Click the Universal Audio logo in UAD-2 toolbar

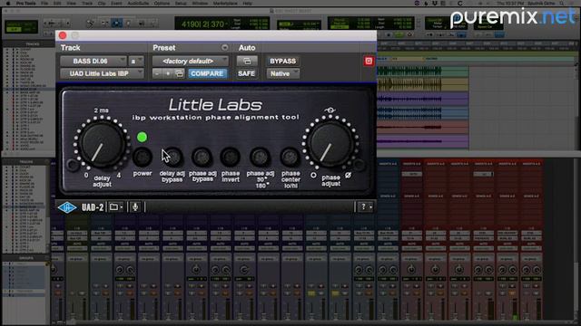pyautogui.click(x=66, y=207)
